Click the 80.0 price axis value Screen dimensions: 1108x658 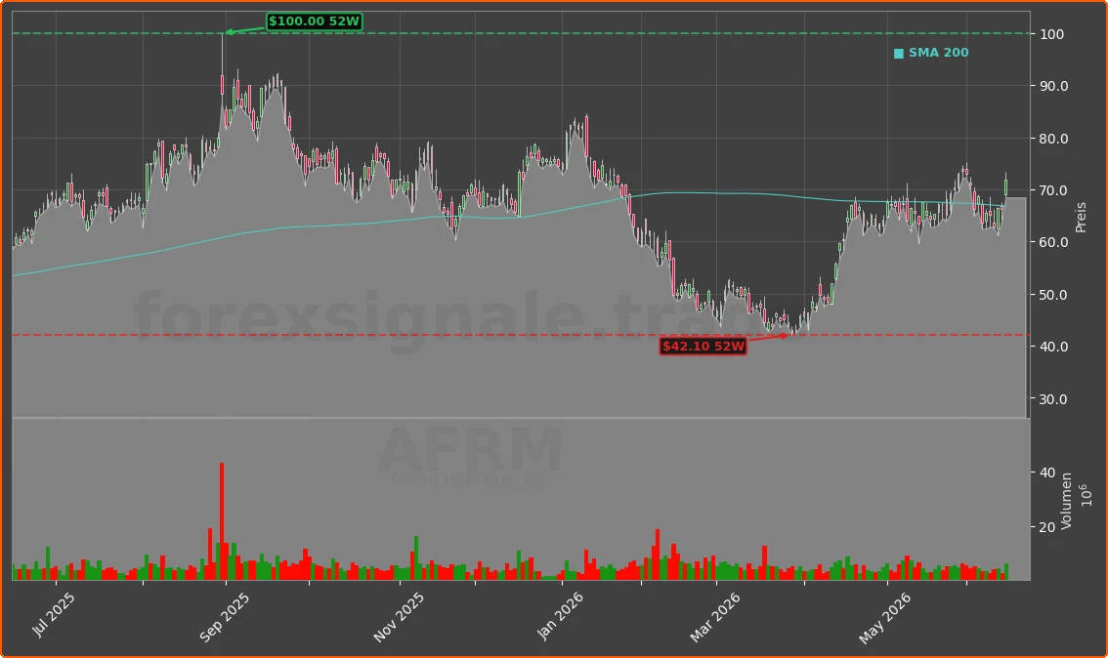(1053, 139)
